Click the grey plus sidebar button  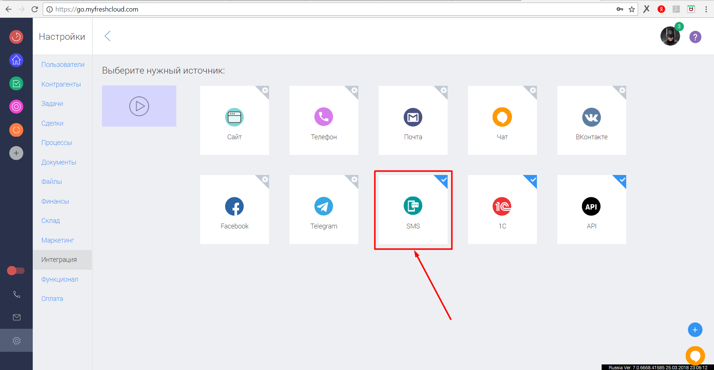tap(16, 153)
